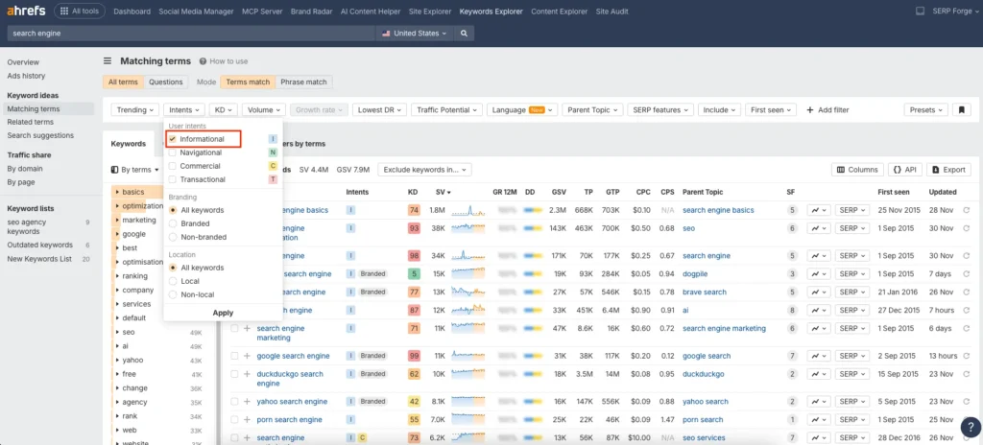Open the KD filter dropdown
The image size is (983, 445).
click(224, 109)
